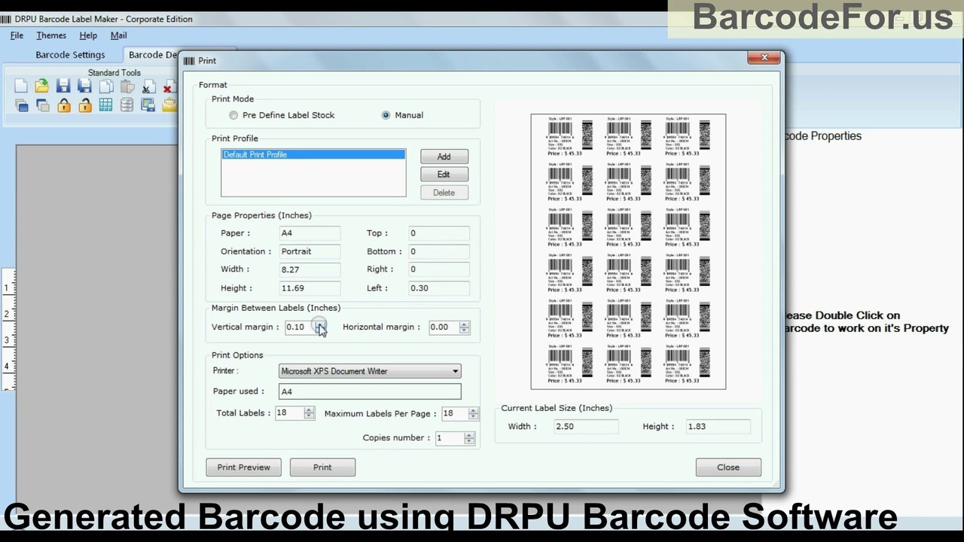Click the Orientation field showing Portrait
This screenshot has height=542, width=964.
pos(310,251)
